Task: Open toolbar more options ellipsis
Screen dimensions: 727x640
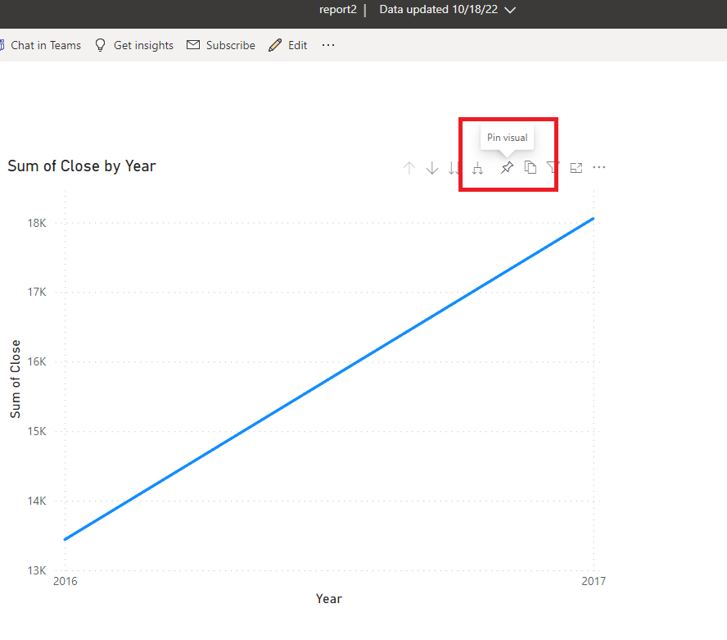Action: (328, 45)
